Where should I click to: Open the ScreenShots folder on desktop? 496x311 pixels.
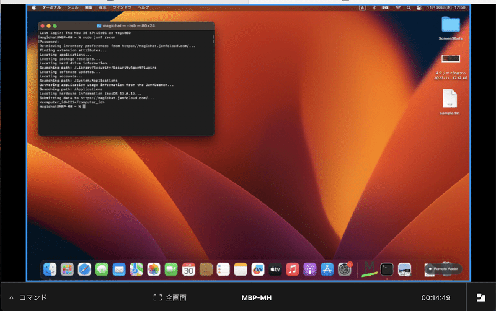click(451, 24)
